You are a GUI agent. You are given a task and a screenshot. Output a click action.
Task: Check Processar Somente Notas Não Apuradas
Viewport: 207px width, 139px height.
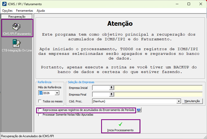(40, 115)
